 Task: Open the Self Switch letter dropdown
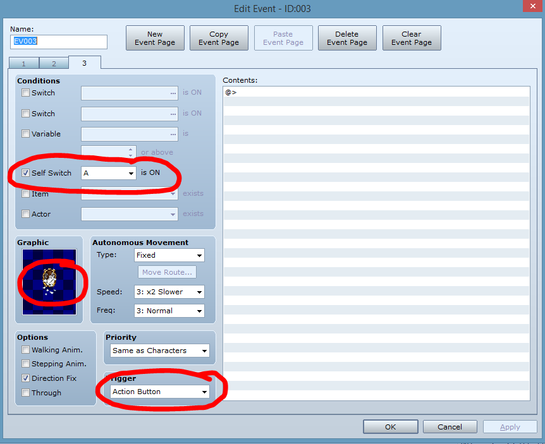[x=109, y=173]
